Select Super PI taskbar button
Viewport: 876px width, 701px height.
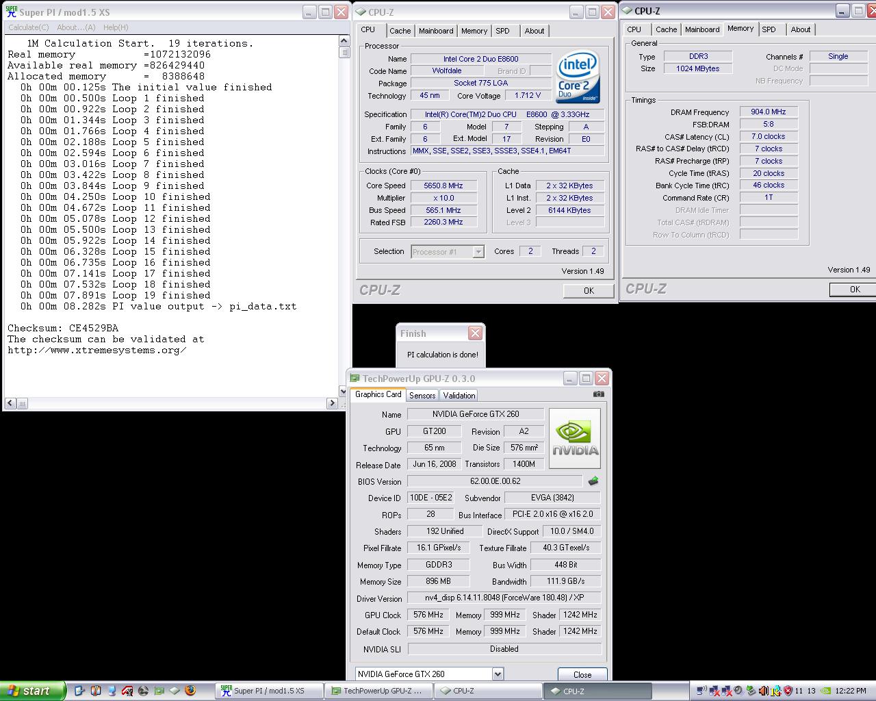tap(269, 691)
